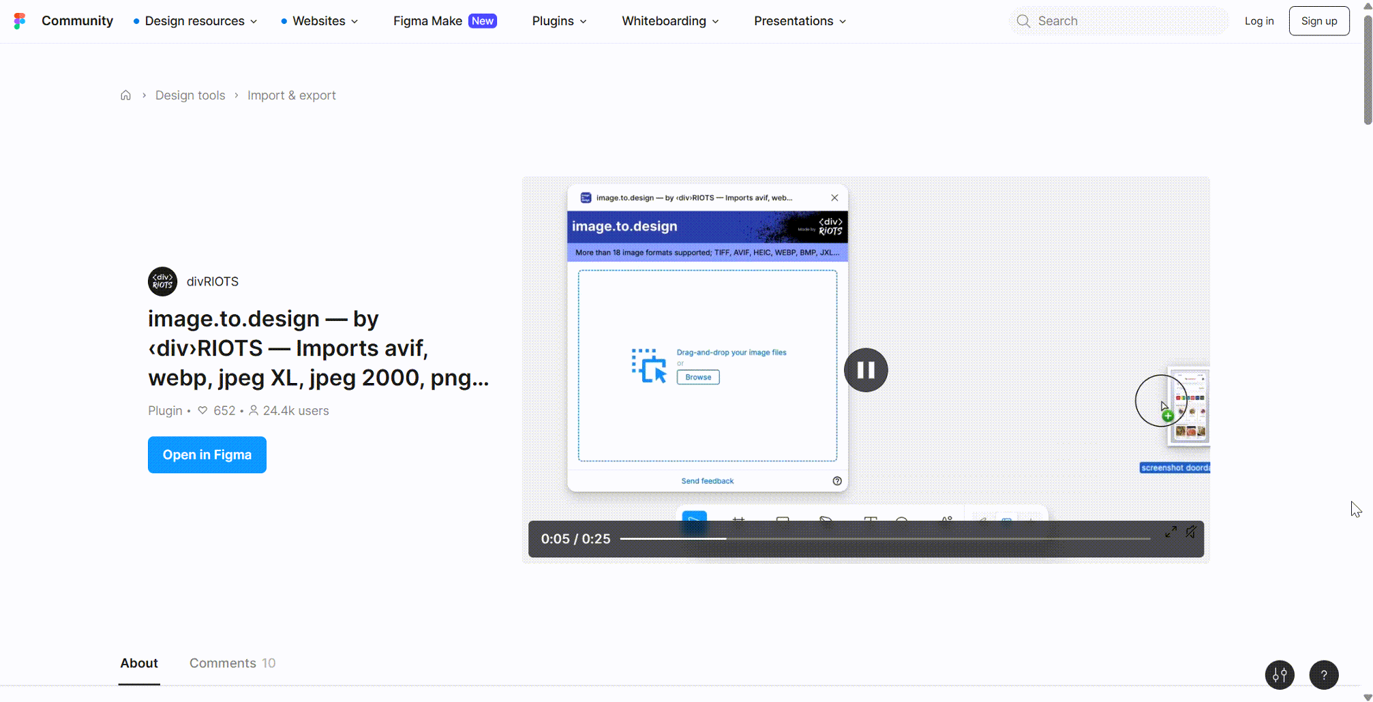Toggle video mute speaker icon
The width and height of the screenshot is (1373, 702).
(1191, 532)
